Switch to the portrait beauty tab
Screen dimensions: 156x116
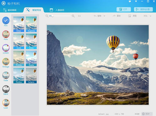pyautogui.click(x=57, y=10)
